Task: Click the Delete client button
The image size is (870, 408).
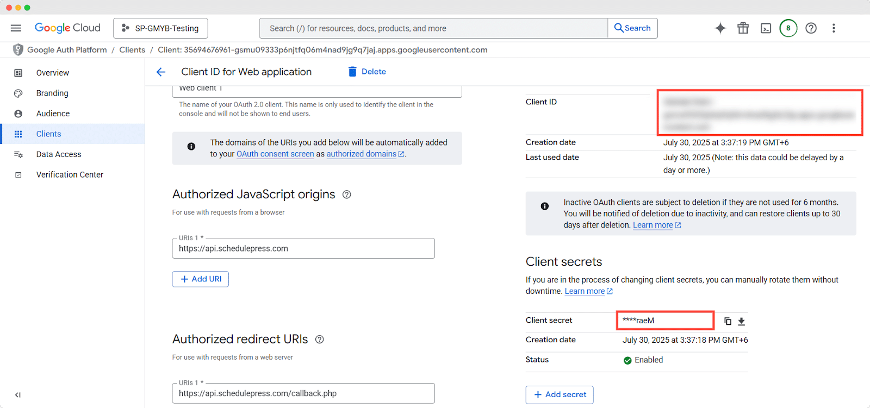Action: click(367, 72)
